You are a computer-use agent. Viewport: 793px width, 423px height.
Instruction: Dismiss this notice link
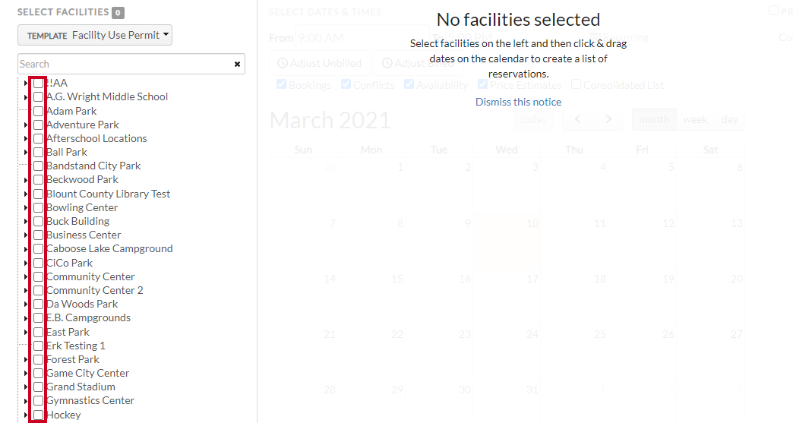click(518, 102)
